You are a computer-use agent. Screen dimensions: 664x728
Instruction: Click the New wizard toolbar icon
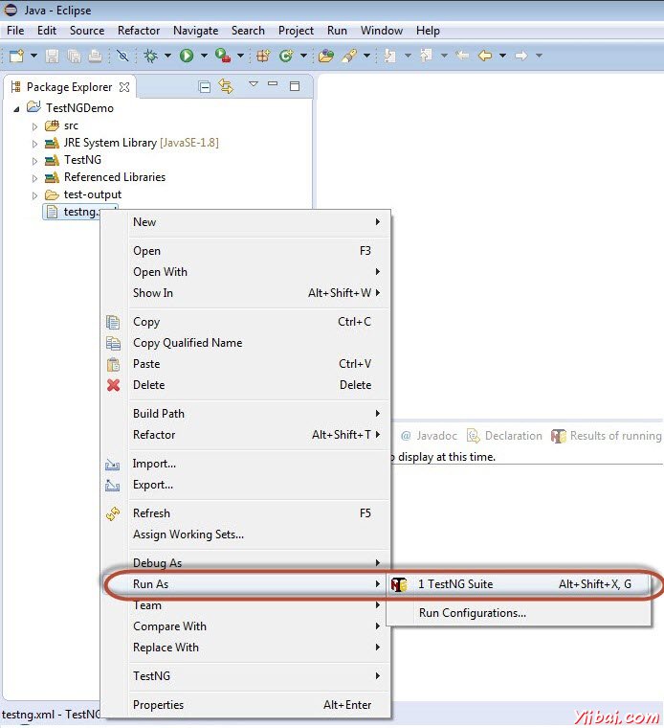pyautogui.click(x=16, y=56)
